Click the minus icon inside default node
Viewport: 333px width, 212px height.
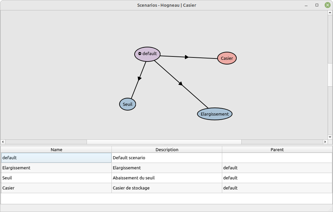point(140,54)
